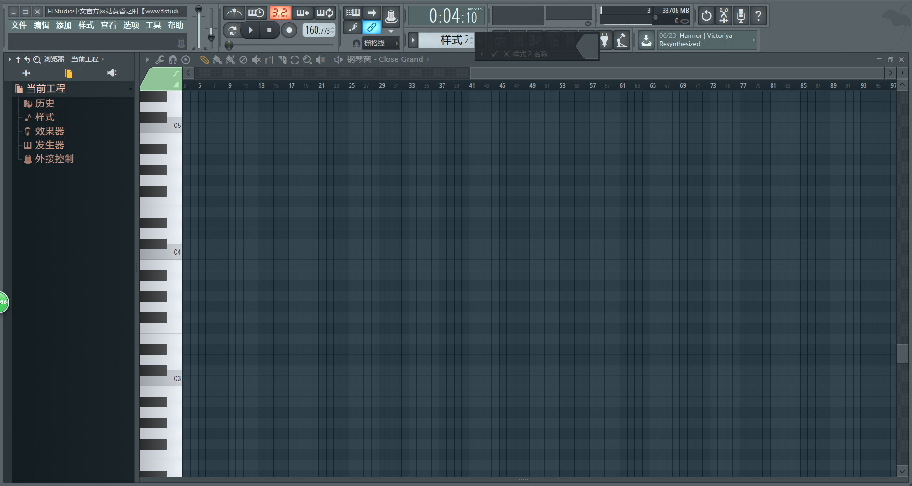Click the master volume slider

199,27
